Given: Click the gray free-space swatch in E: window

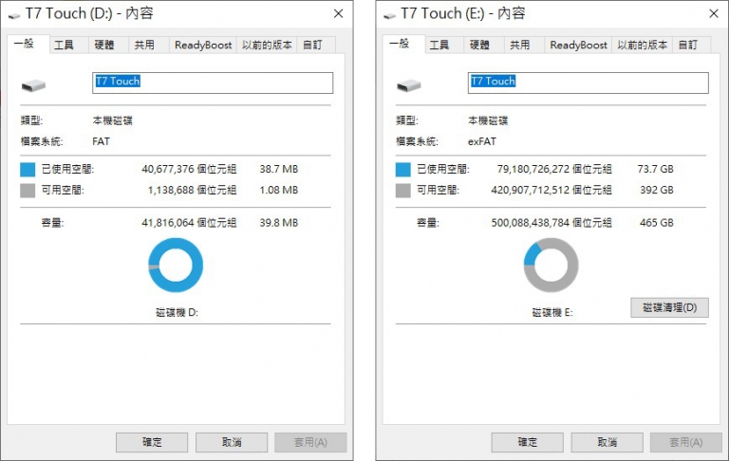Looking at the screenshot, I should point(403,190).
